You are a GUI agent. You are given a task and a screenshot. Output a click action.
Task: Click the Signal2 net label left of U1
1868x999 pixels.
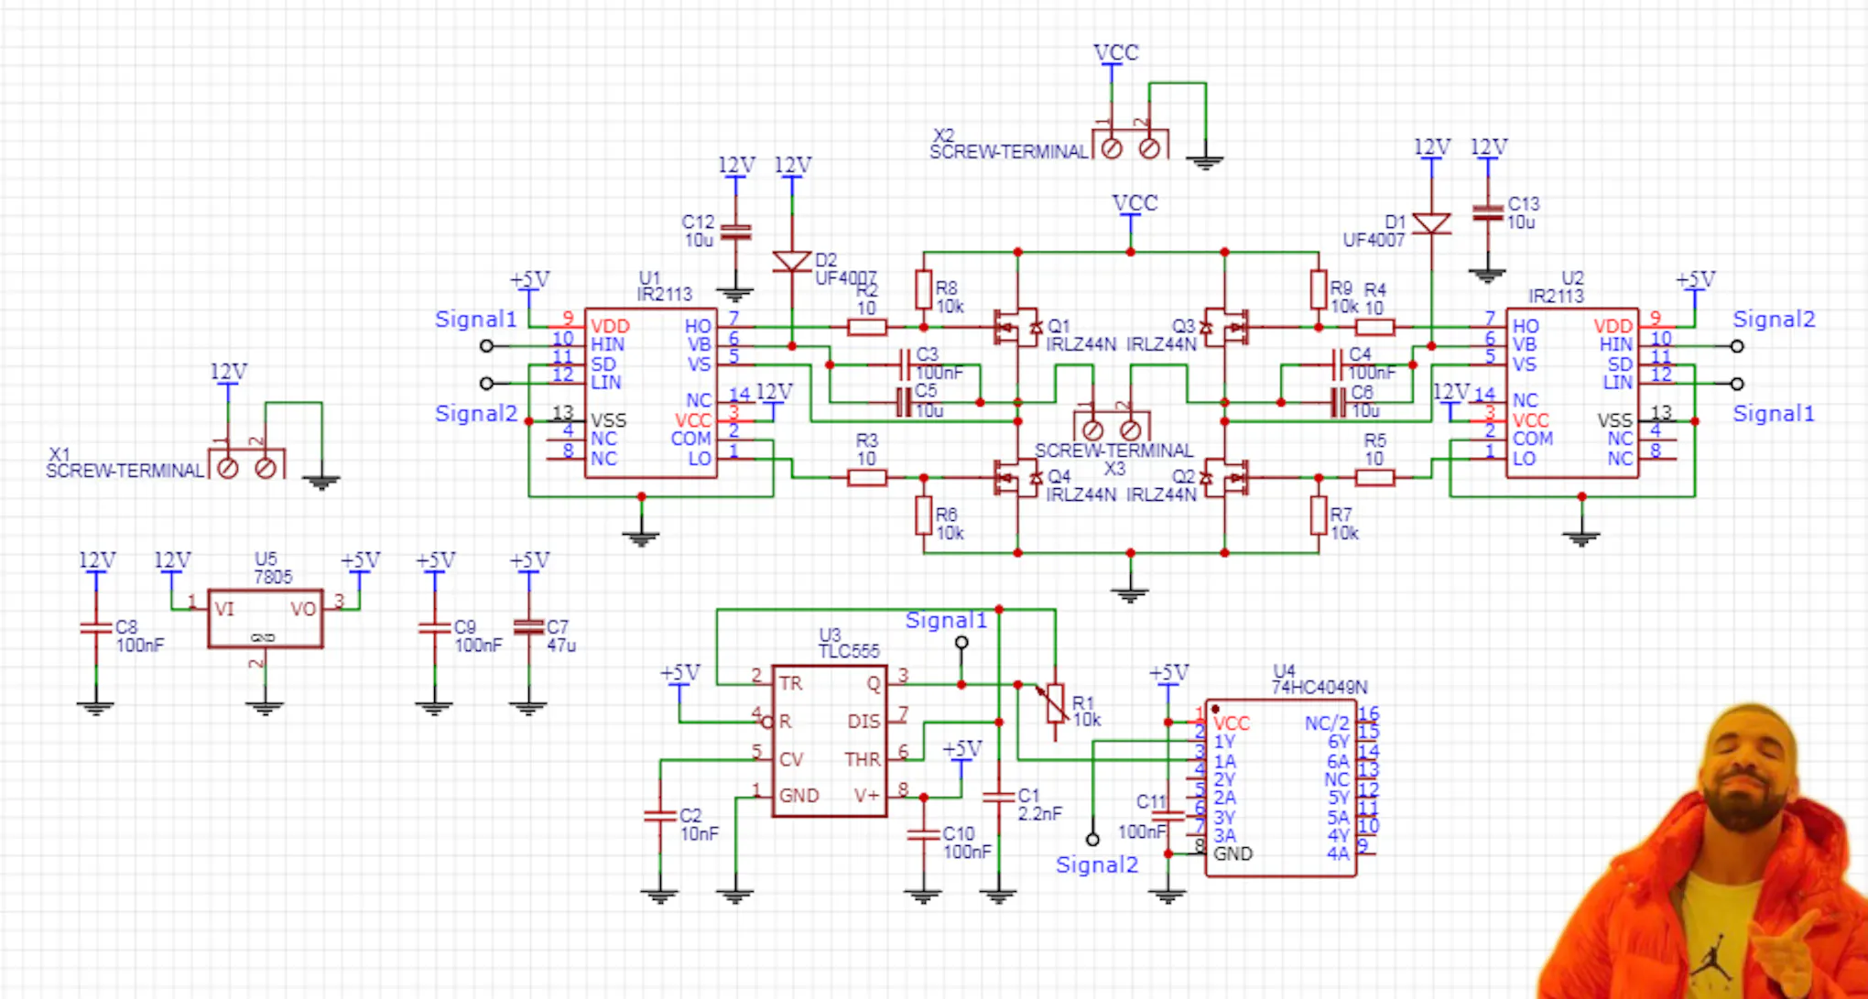[476, 414]
